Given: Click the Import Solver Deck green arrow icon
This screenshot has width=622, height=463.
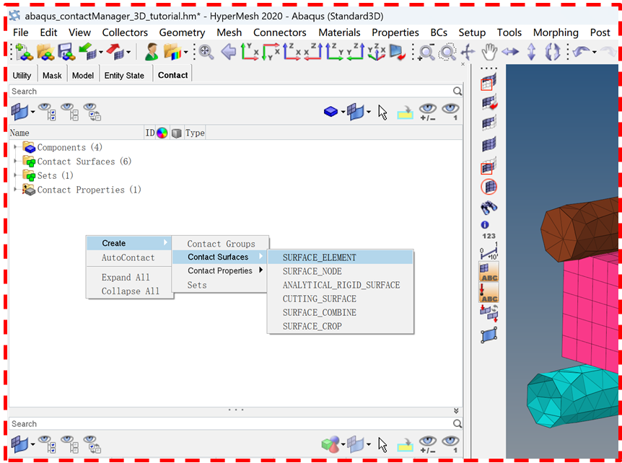Looking at the screenshot, I should [x=87, y=52].
